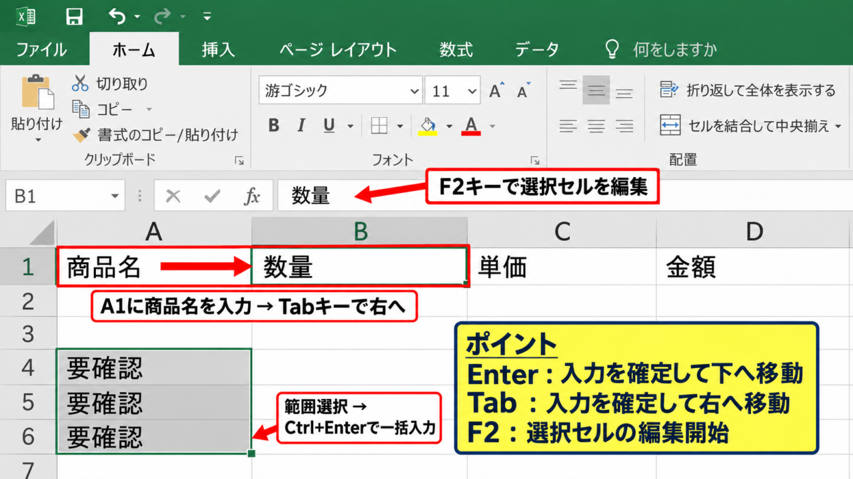Click the 貼り付け clipboard icon

click(37, 92)
